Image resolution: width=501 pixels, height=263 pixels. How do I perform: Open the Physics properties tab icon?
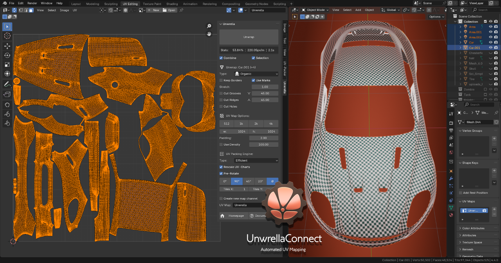[x=451, y=193]
